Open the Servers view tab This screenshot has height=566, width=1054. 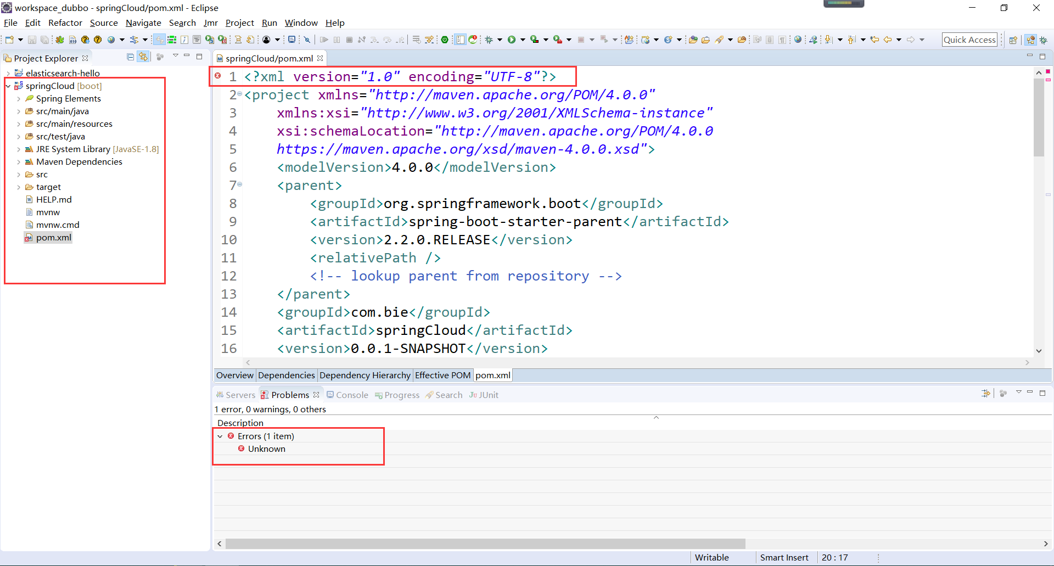click(x=236, y=395)
